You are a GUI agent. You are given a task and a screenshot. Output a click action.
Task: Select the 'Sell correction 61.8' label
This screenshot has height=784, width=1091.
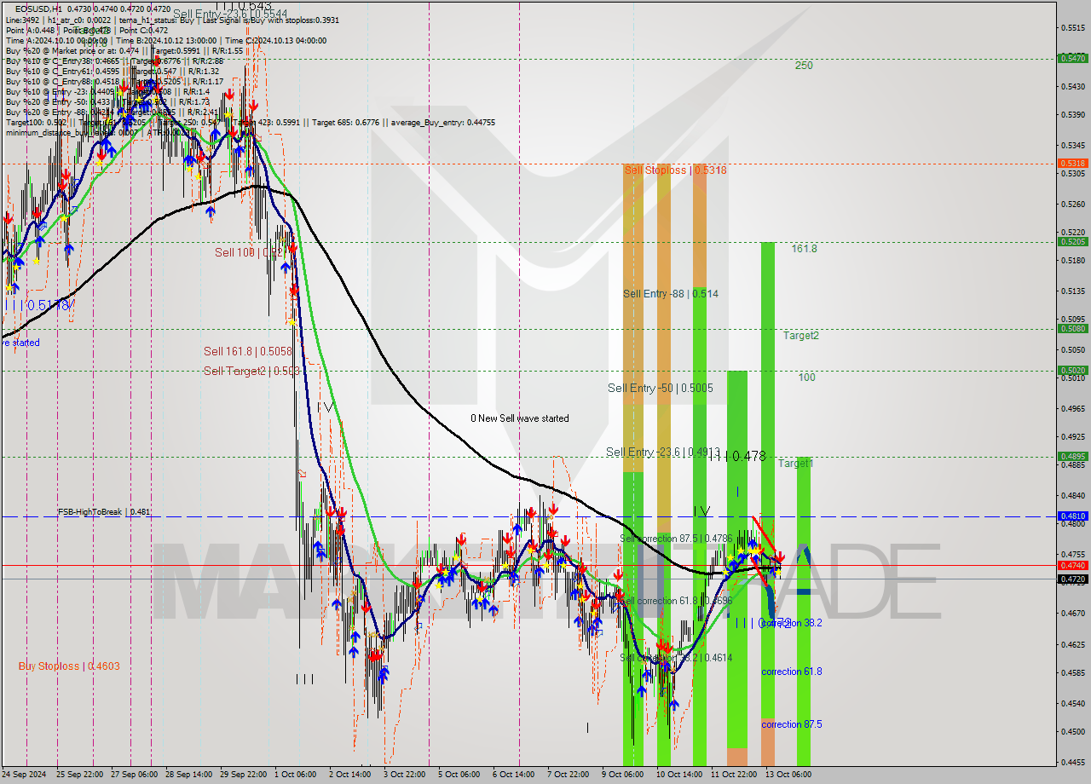(x=676, y=601)
